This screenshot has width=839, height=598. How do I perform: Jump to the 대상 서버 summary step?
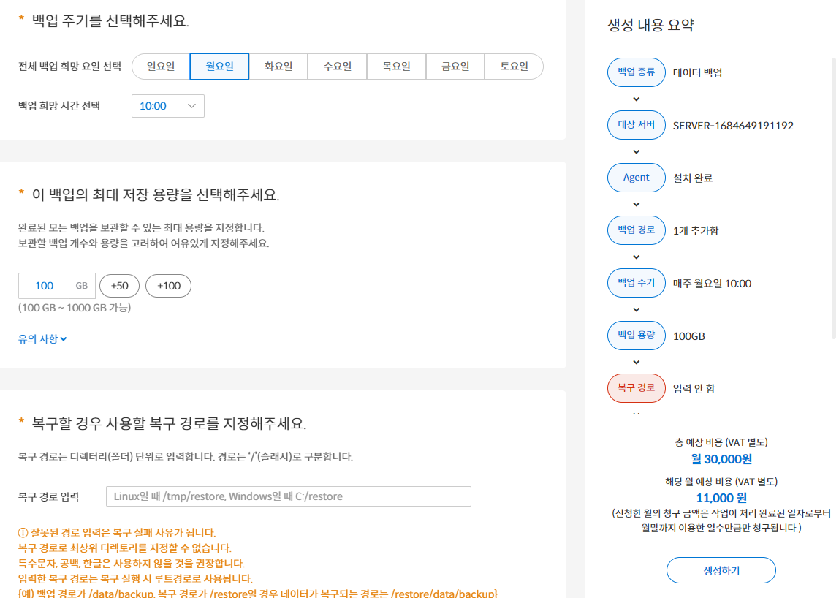click(637, 125)
